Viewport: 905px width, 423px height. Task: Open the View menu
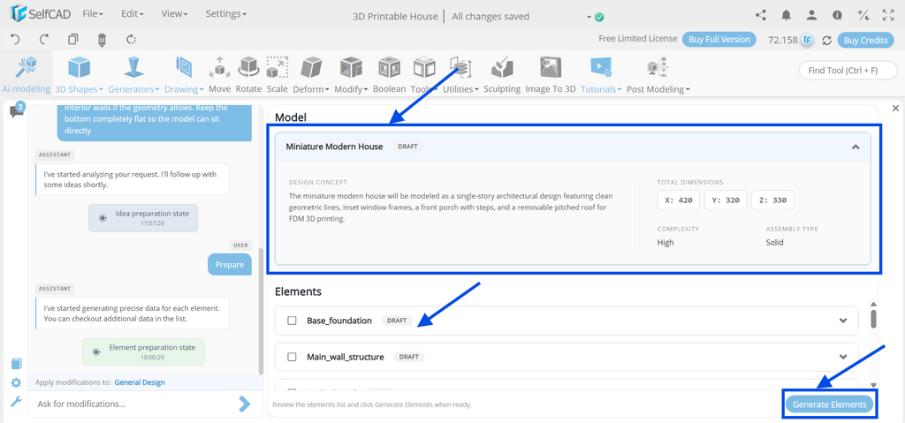(172, 13)
